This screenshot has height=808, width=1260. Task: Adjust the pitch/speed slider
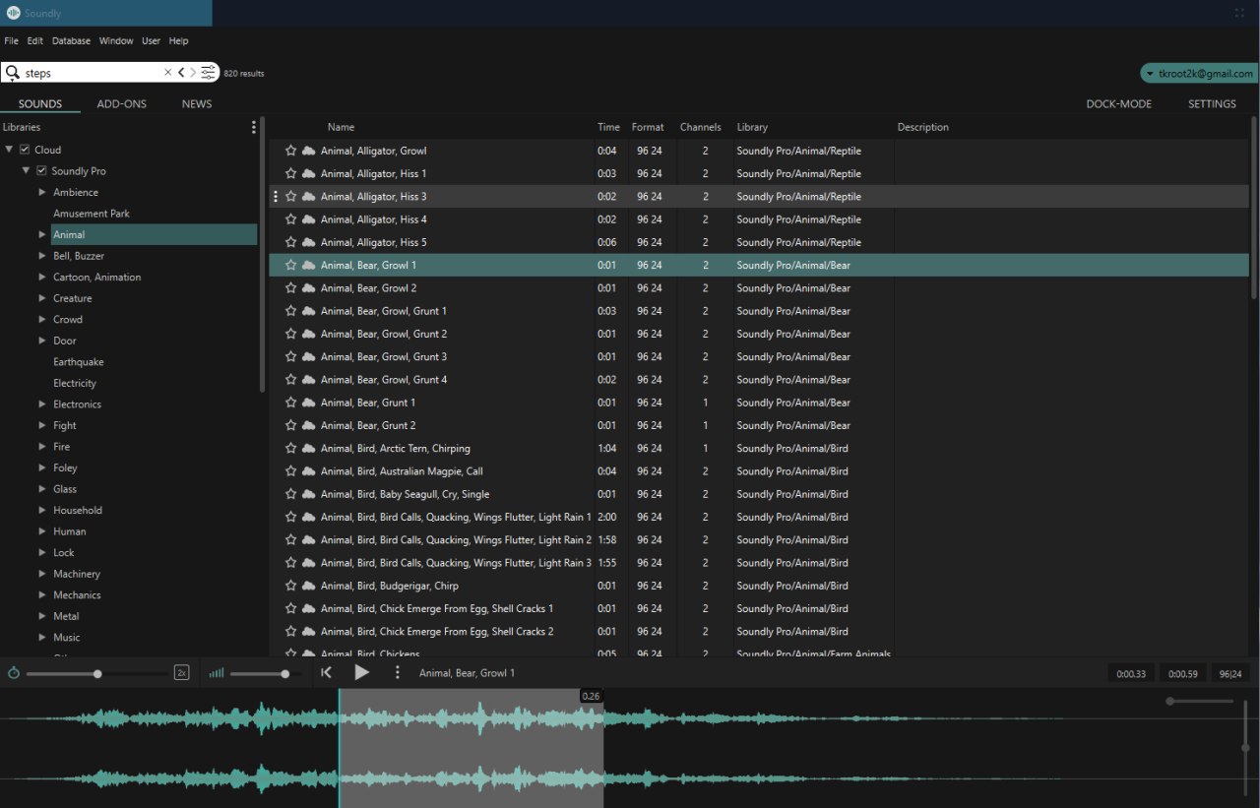pyautogui.click(x=96, y=674)
